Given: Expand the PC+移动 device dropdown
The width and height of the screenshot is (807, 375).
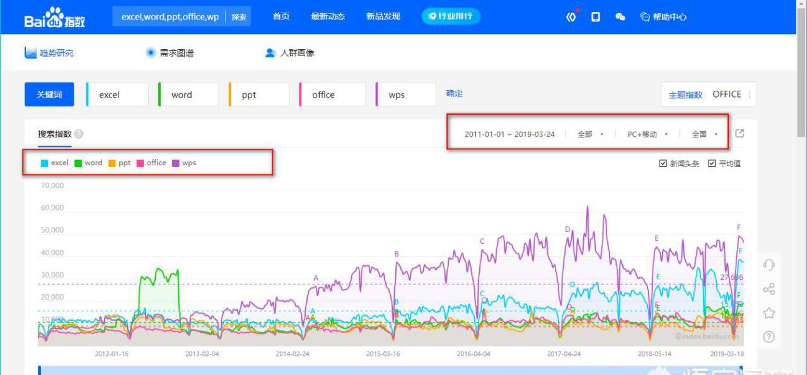Looking at the screenshot, I should click(647, 134).
